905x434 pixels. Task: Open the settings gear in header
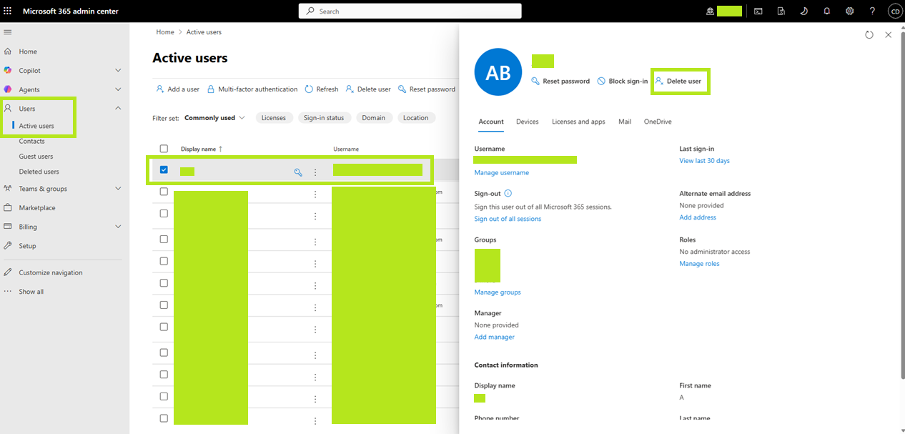pos(850,11)
